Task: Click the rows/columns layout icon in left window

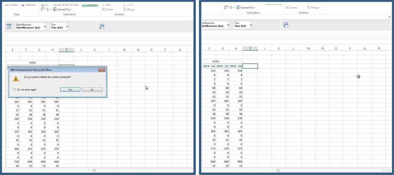Action: click(x=9, y=26)
